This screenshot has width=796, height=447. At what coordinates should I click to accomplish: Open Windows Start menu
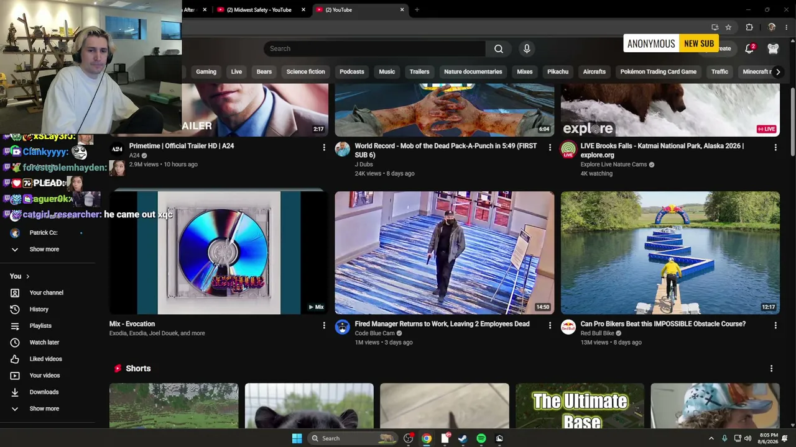(297, 438)
